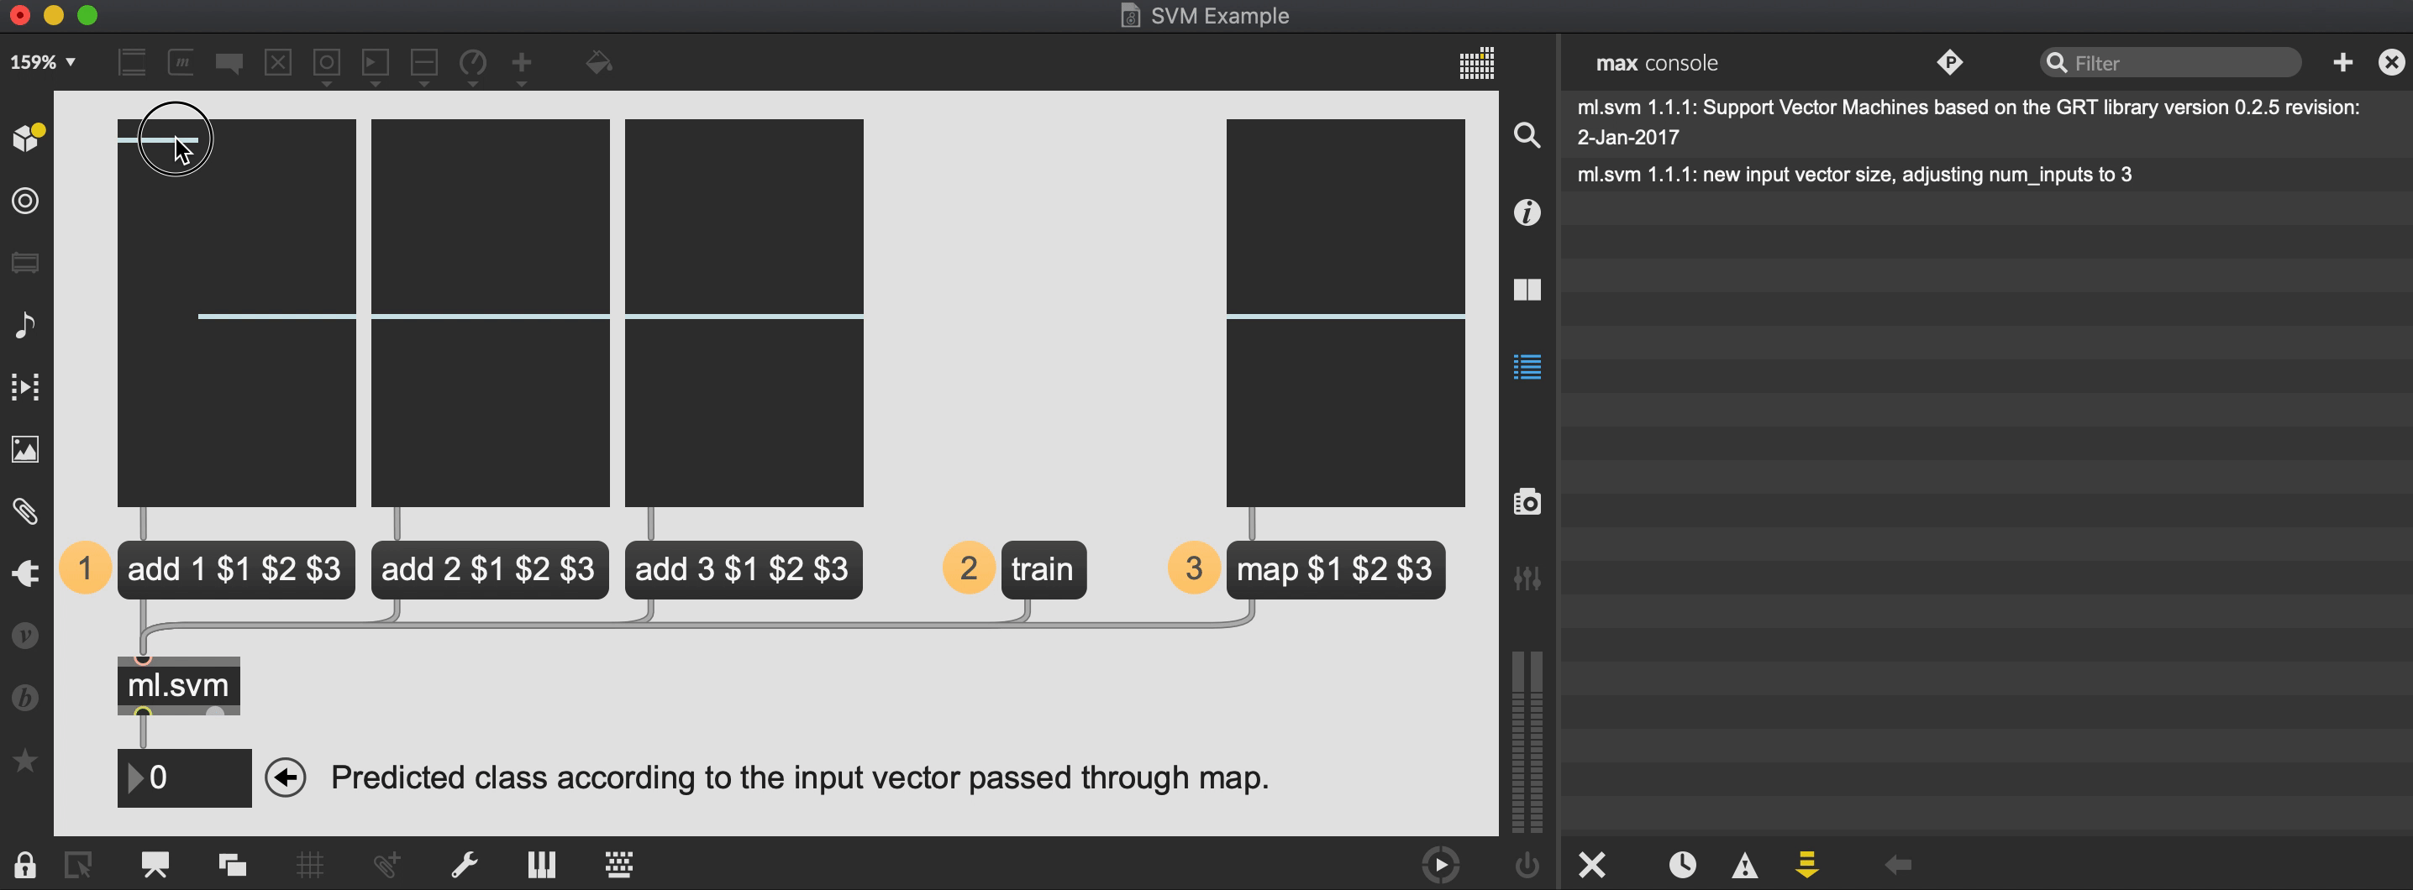Open the 159% zoom dropdown
Screen dimensions: 2413x890
tap(43, 63)
